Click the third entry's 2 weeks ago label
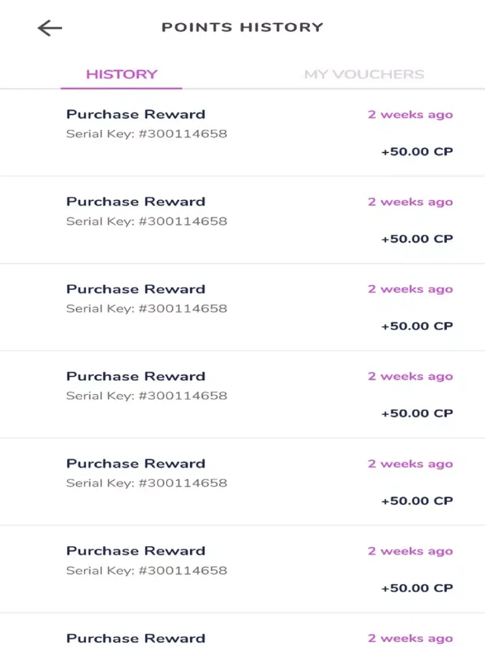Viewport: 485px width, 647px height. click(411, 289)
